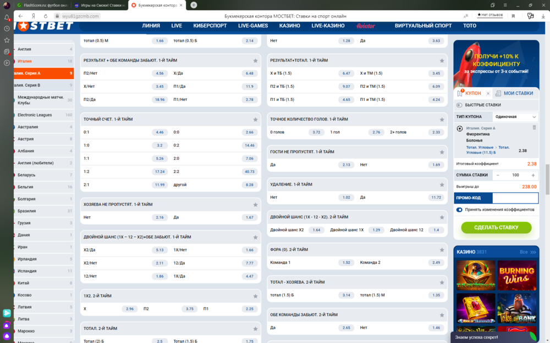Expand the Бельгия category
The width and height of the screenshot is (550, 343).
coord(44,187)
